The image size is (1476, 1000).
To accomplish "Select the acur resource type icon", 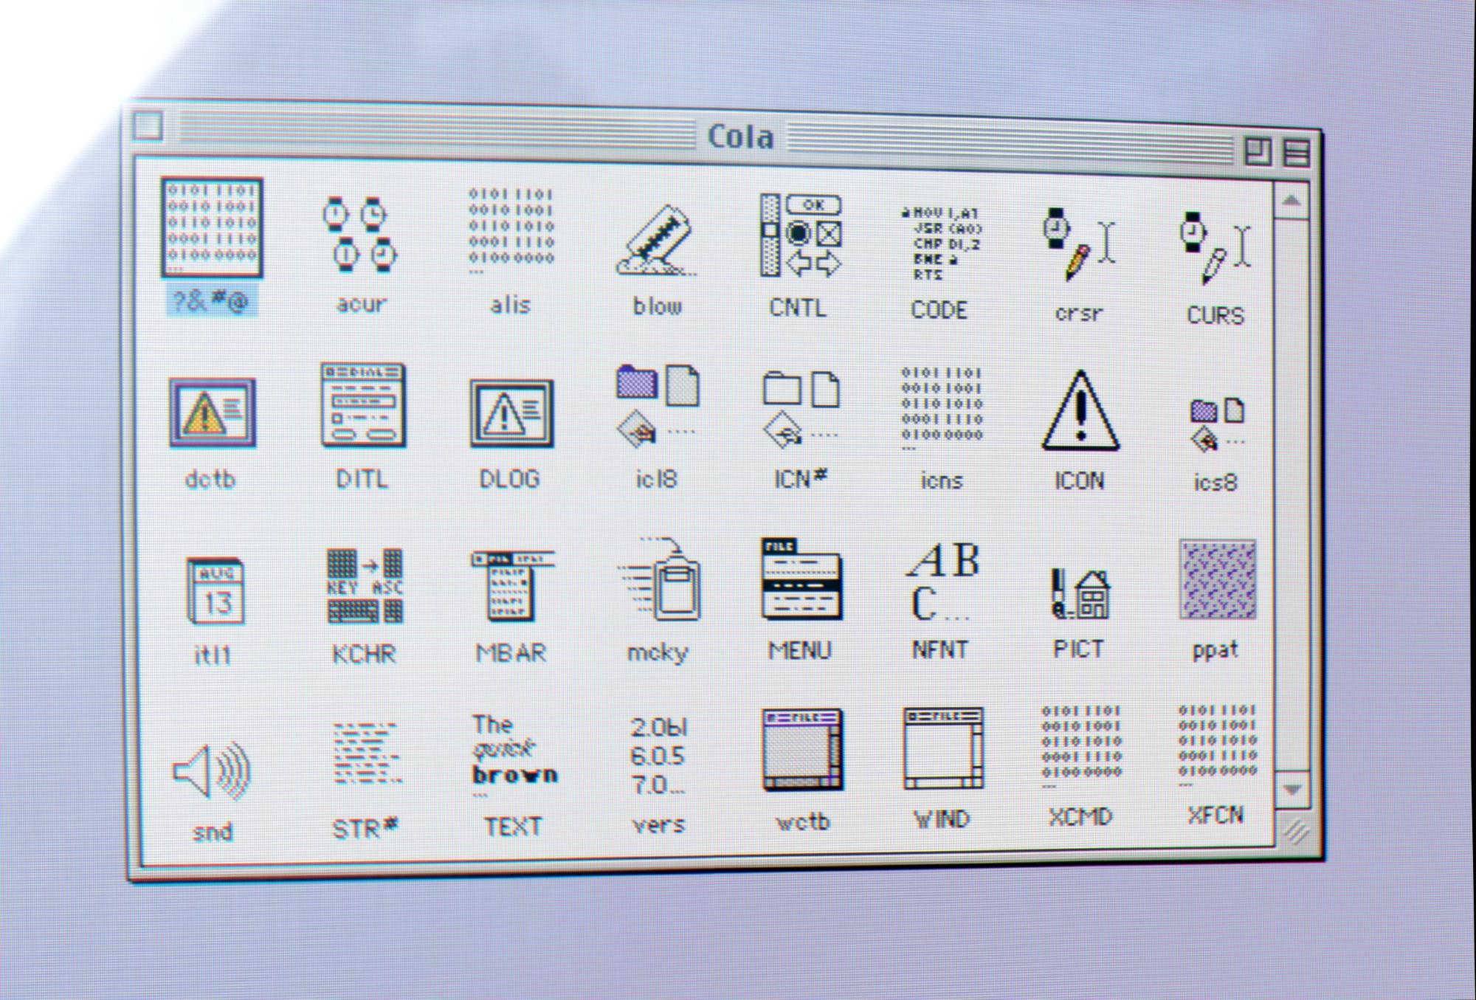I will [x=360, y=235].
